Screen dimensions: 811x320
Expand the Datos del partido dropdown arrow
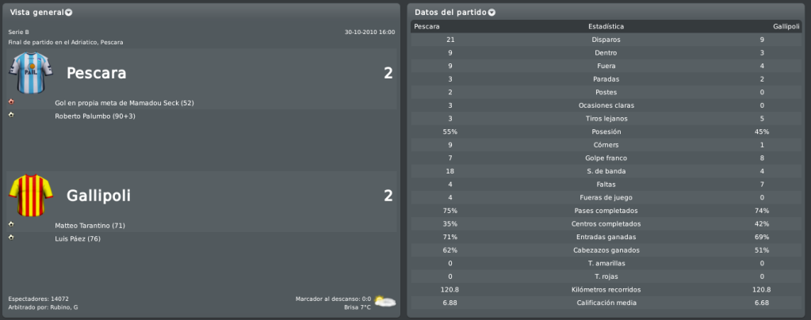pyautogui.click(x=492, y=13)
